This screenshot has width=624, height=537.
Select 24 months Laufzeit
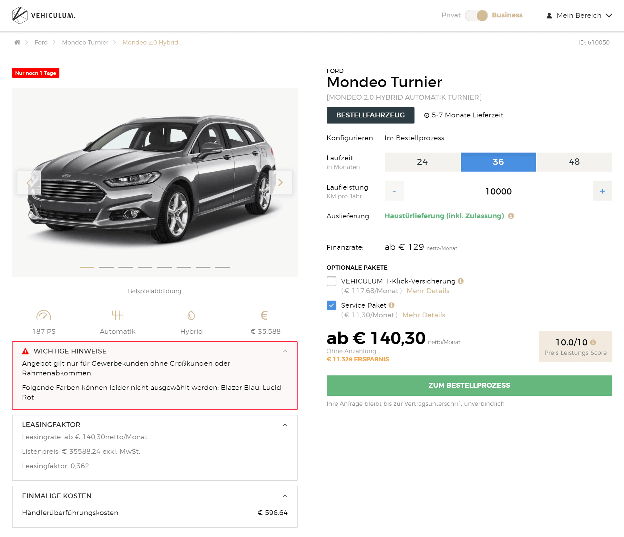[422, 162]
